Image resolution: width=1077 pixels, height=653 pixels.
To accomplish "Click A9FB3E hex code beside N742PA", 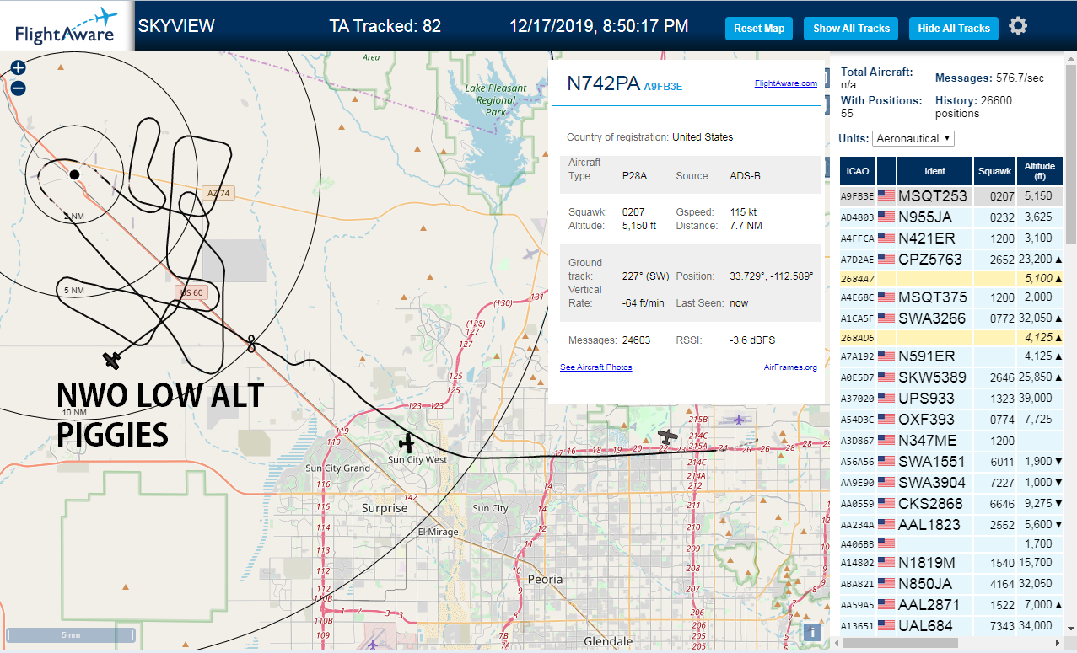I will point(663,86).
